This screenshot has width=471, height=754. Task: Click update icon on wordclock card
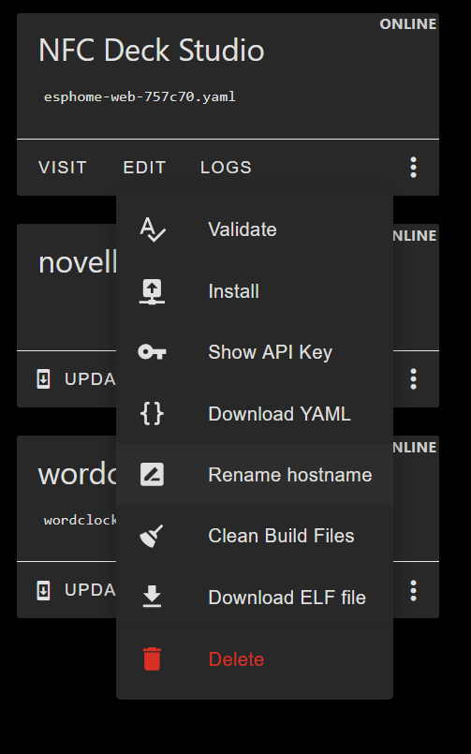[43, 590]
